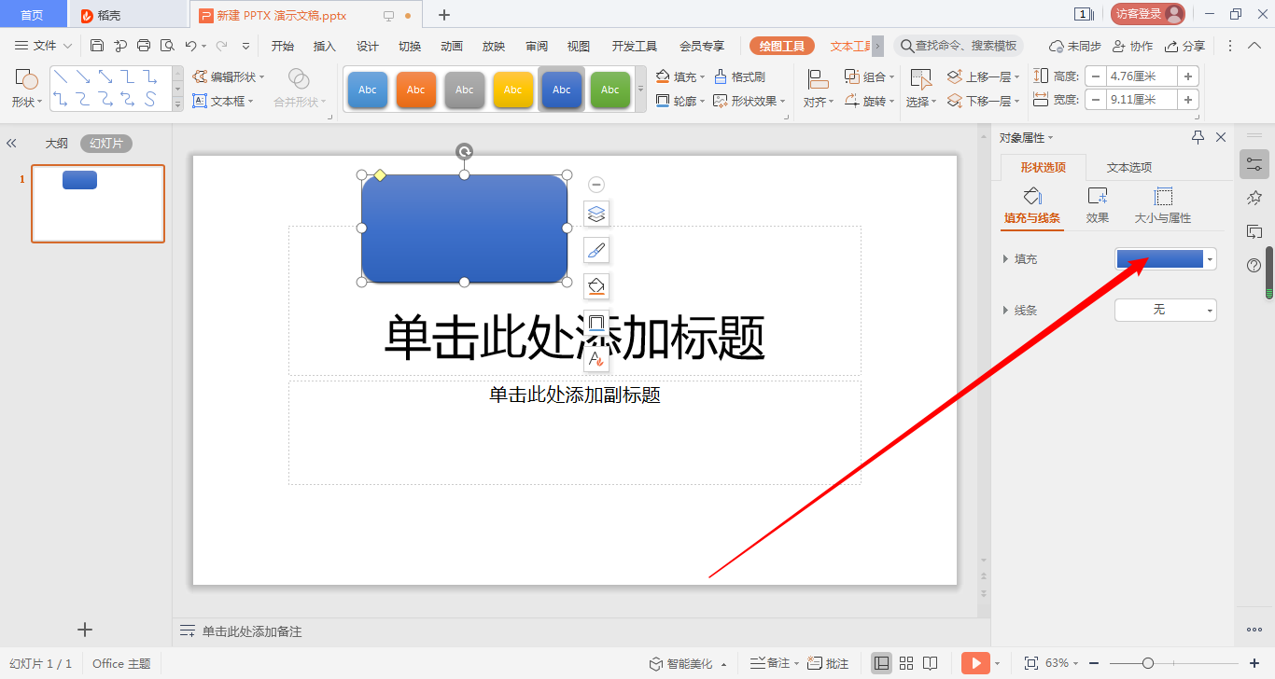Viewport: 1275px width, 679px height.
Task: Click the star animation icon in right sidebar
Action: point(1254,198)
